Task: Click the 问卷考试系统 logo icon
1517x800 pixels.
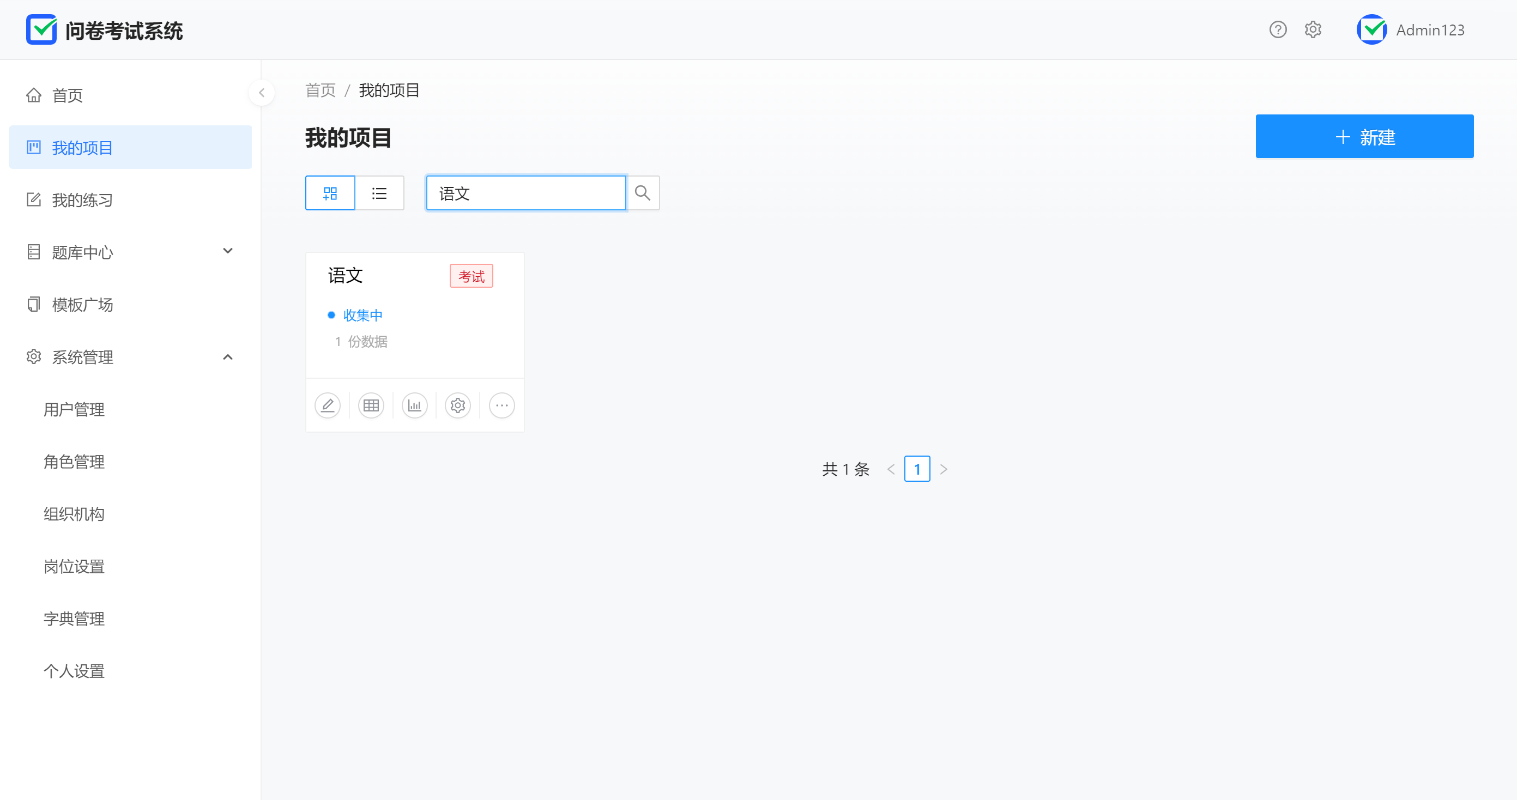Action: point(41,29)
